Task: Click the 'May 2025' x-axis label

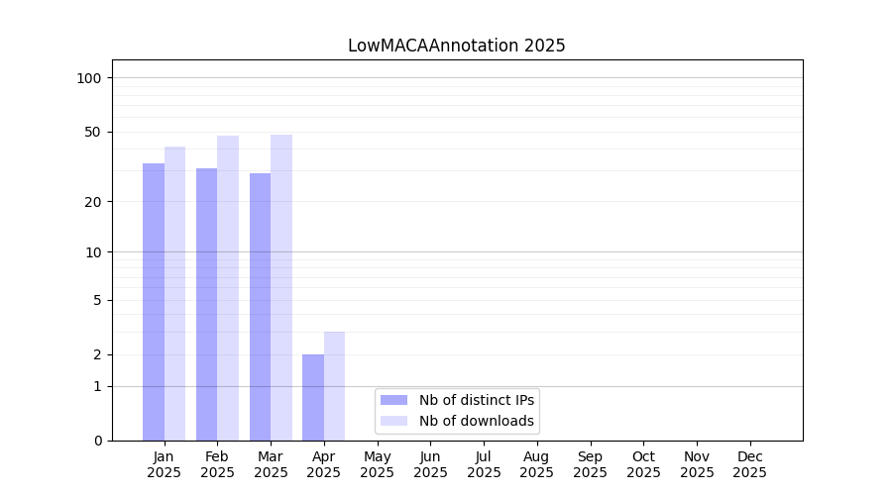Action: click(377, 464)
